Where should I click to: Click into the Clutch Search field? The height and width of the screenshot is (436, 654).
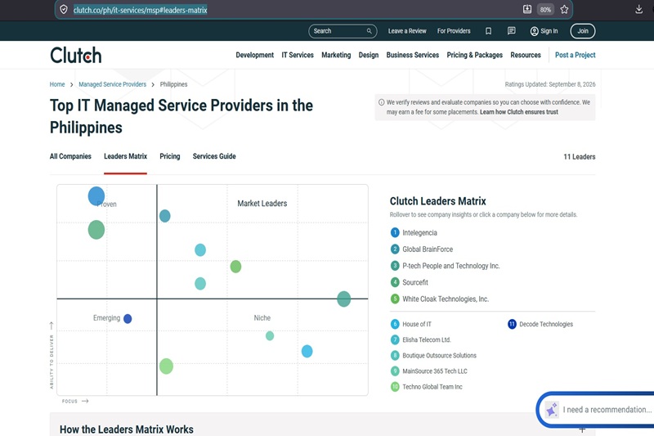tap(343, 31)
